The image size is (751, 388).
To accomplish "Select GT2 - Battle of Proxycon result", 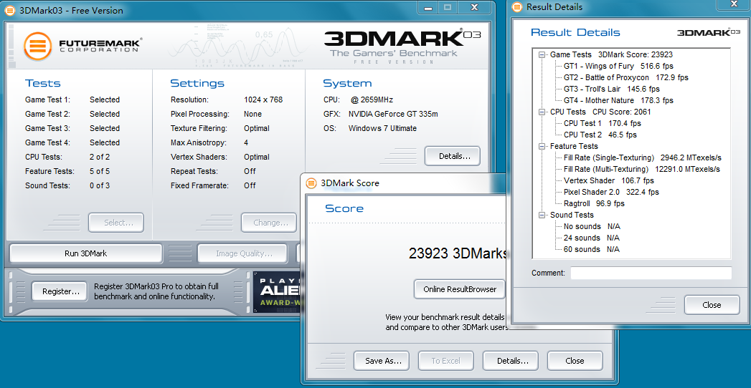I will coord(626,77).
